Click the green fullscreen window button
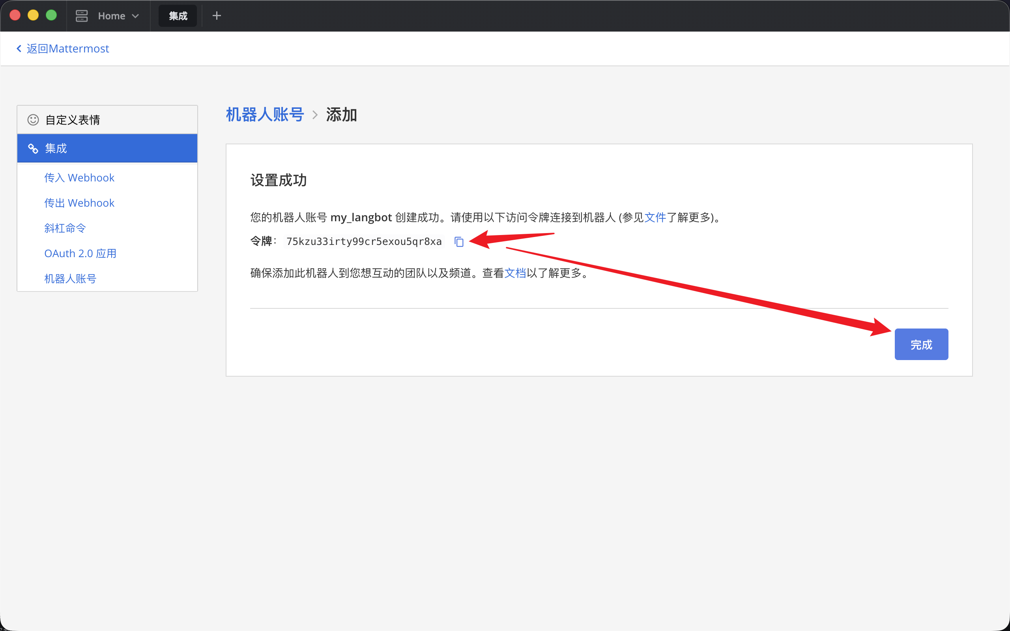Screen dimensions: 1010x631 [x=51, y=15]
